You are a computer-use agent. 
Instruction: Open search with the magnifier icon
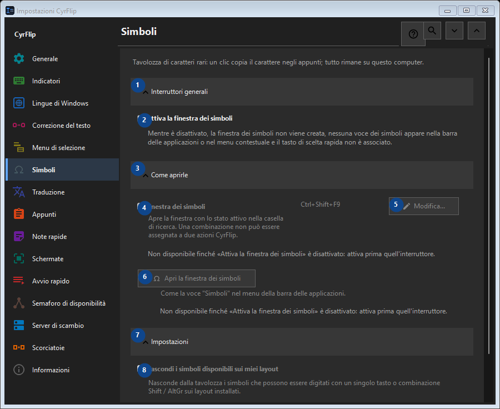[432, 31]
